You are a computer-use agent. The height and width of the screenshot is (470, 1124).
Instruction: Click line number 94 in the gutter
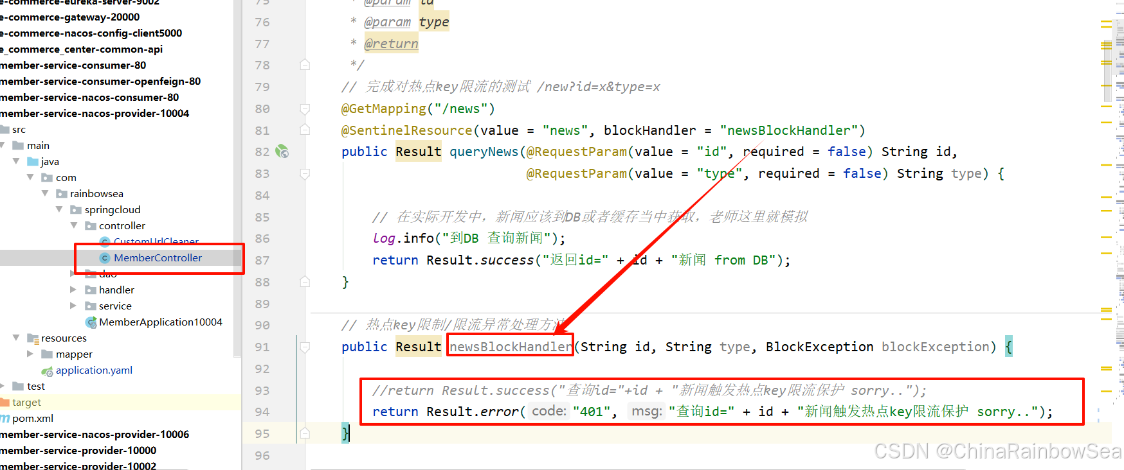[x=262, y=412]
